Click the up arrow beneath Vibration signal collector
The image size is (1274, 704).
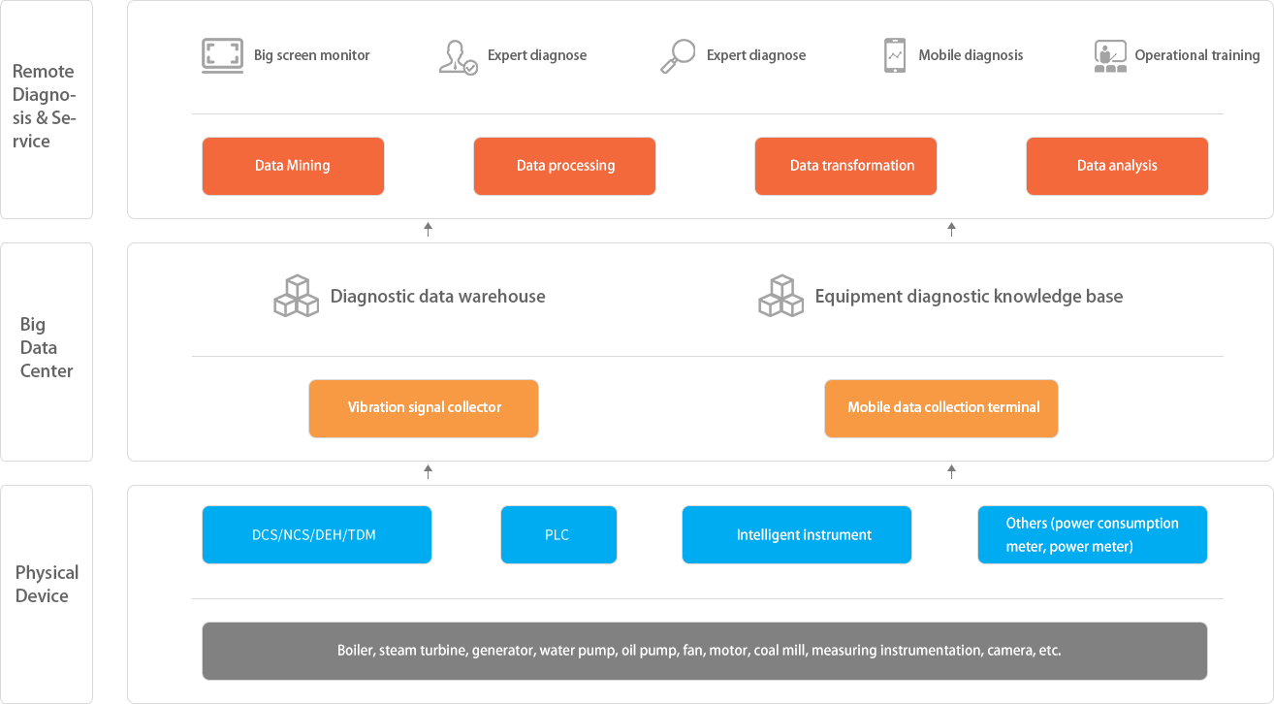pos(428,471)
